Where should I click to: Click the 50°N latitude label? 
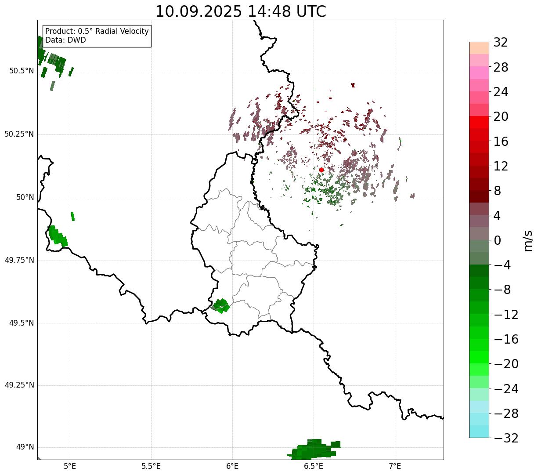[x=25, y=197]
